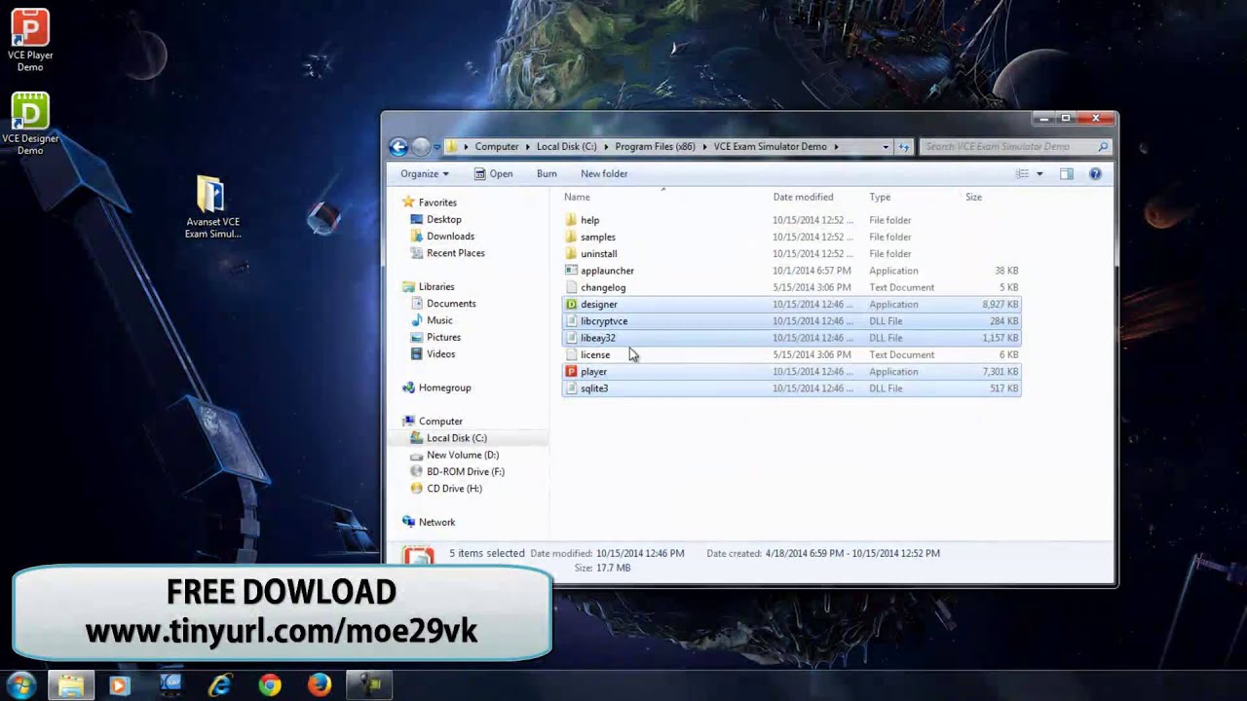Click the Explorer Forward arrow button
The width and height of the screenshot is (1247, 701).
(421, 147)
